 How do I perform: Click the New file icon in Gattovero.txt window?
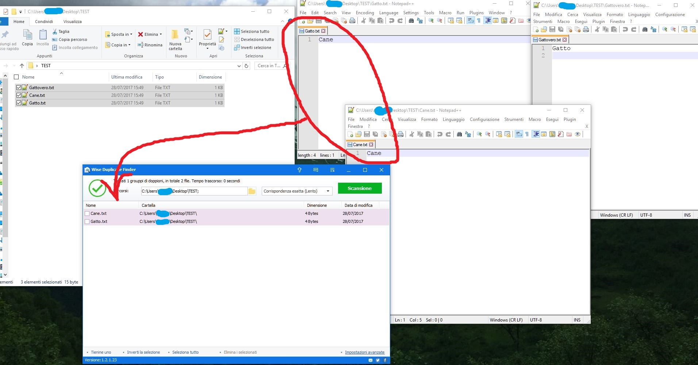(x=536, y=29)
